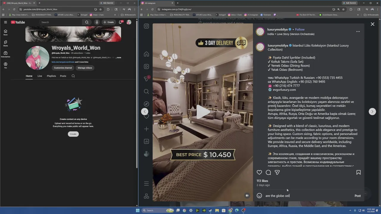Click the Instagram address bar URL
The height and width of the screenshot is (214, 381).
[x=177, y=9]
